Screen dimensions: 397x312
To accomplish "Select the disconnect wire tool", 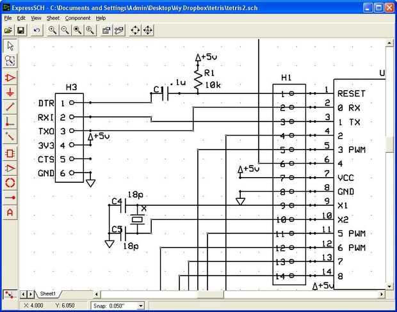I will point(10,136).
